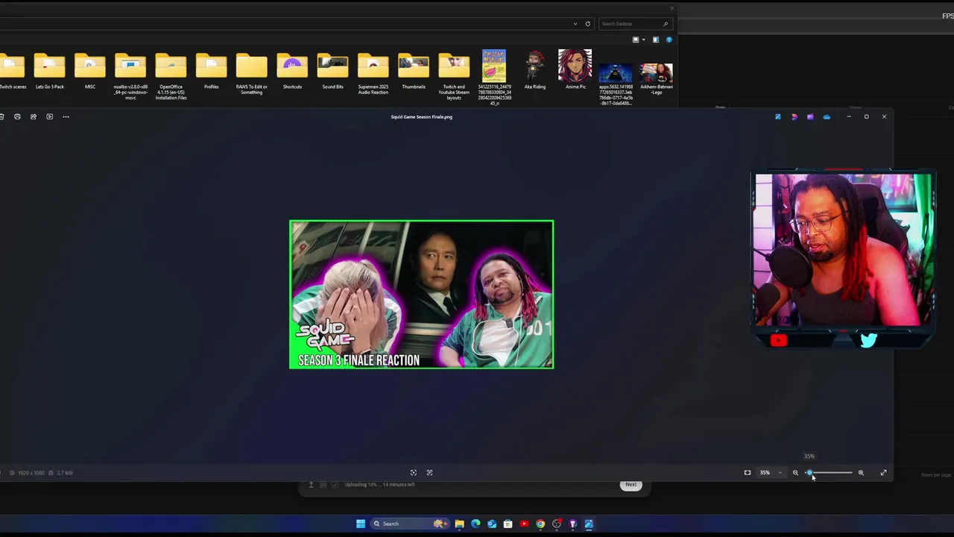Open the Windows Start menu
954x537 pixels.
point(361,524)
